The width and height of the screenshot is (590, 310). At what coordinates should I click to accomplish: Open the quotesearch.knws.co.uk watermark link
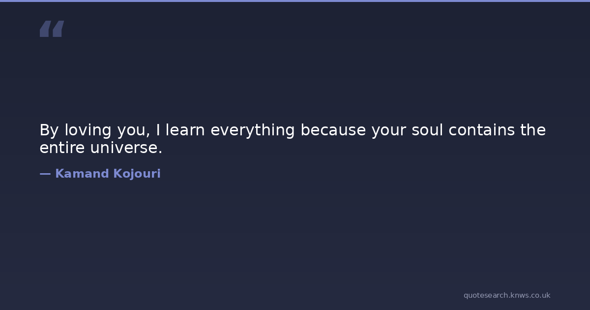click(506, 295)
